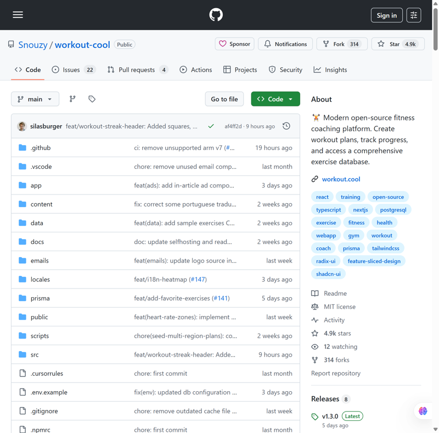Open pull request #147 link

(x=198, y=279)
